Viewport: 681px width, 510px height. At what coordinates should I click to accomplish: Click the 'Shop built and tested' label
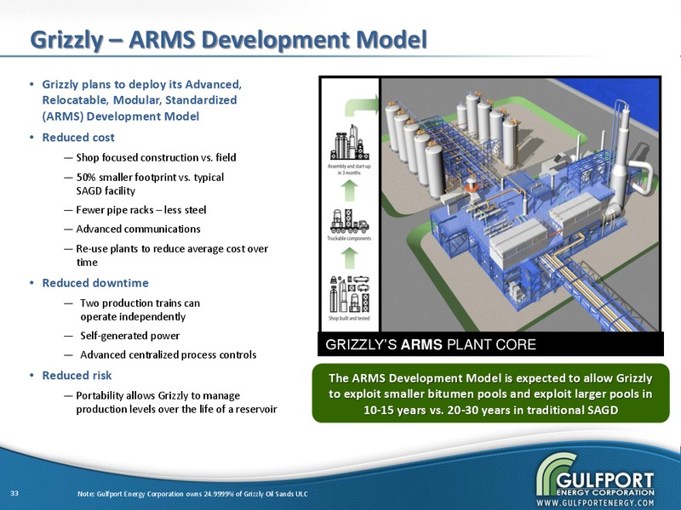(x=349, y=318)
